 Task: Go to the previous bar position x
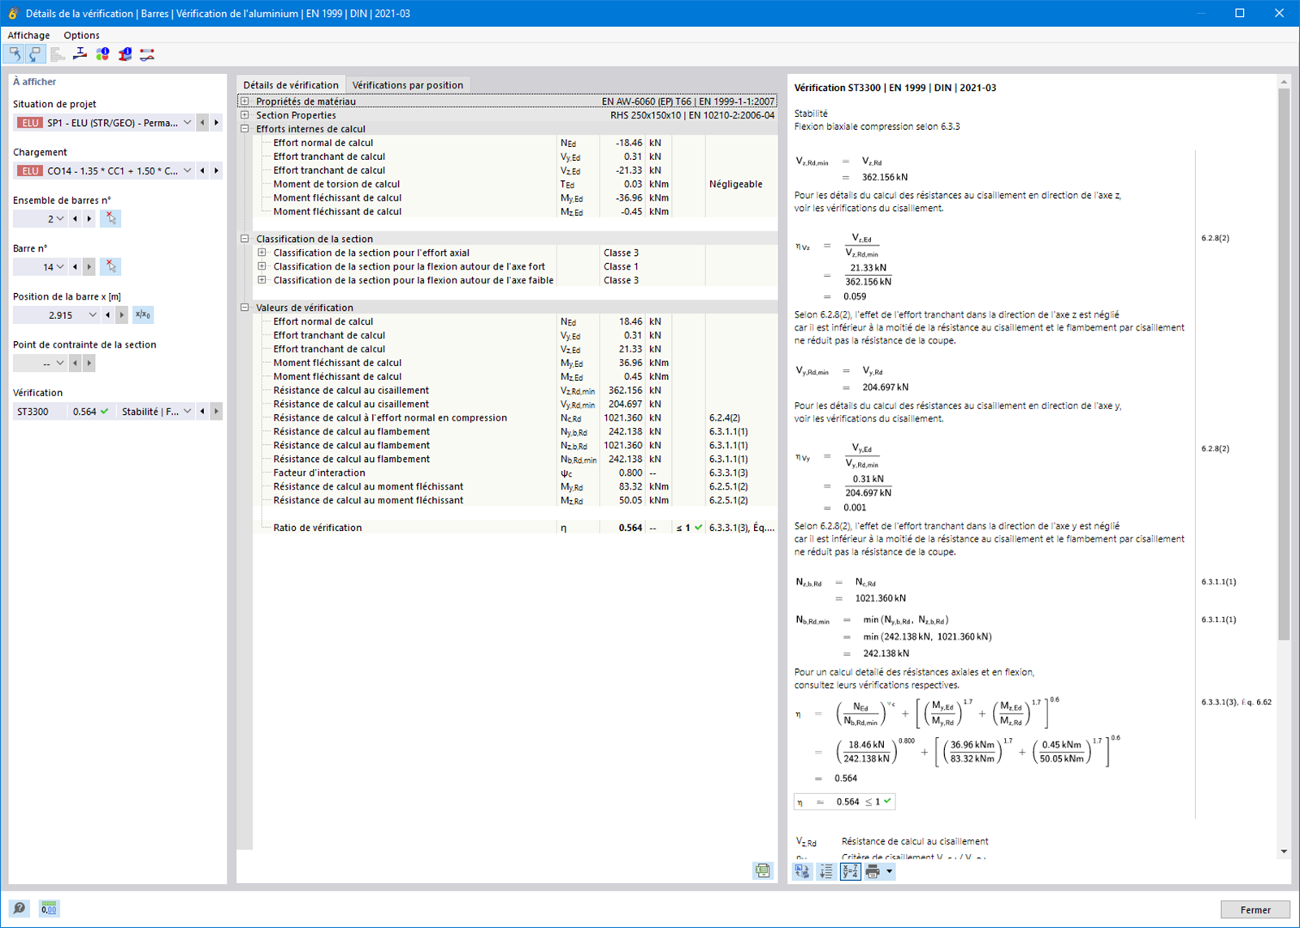(107, 315)
